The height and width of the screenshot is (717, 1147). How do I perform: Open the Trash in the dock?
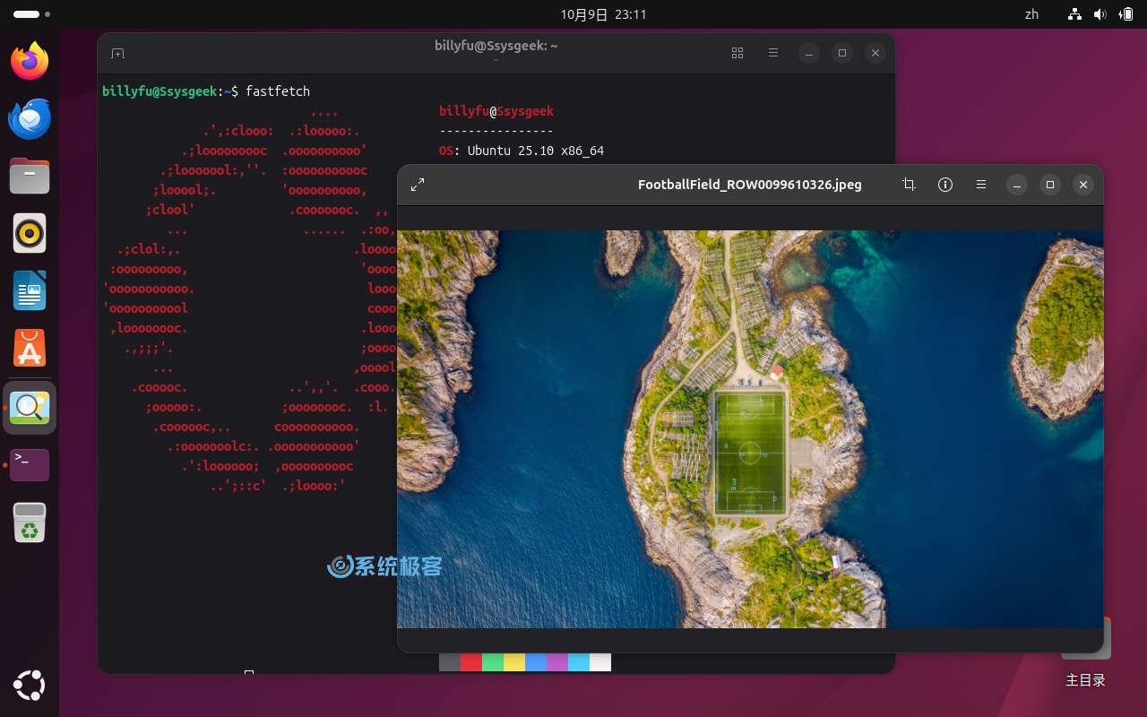click(x=30, y=523)
